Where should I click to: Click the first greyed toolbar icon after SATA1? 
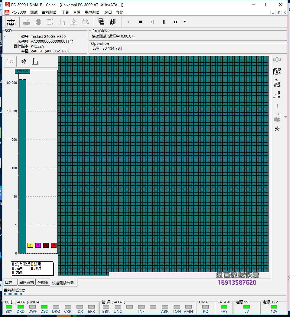click(26, 21)
